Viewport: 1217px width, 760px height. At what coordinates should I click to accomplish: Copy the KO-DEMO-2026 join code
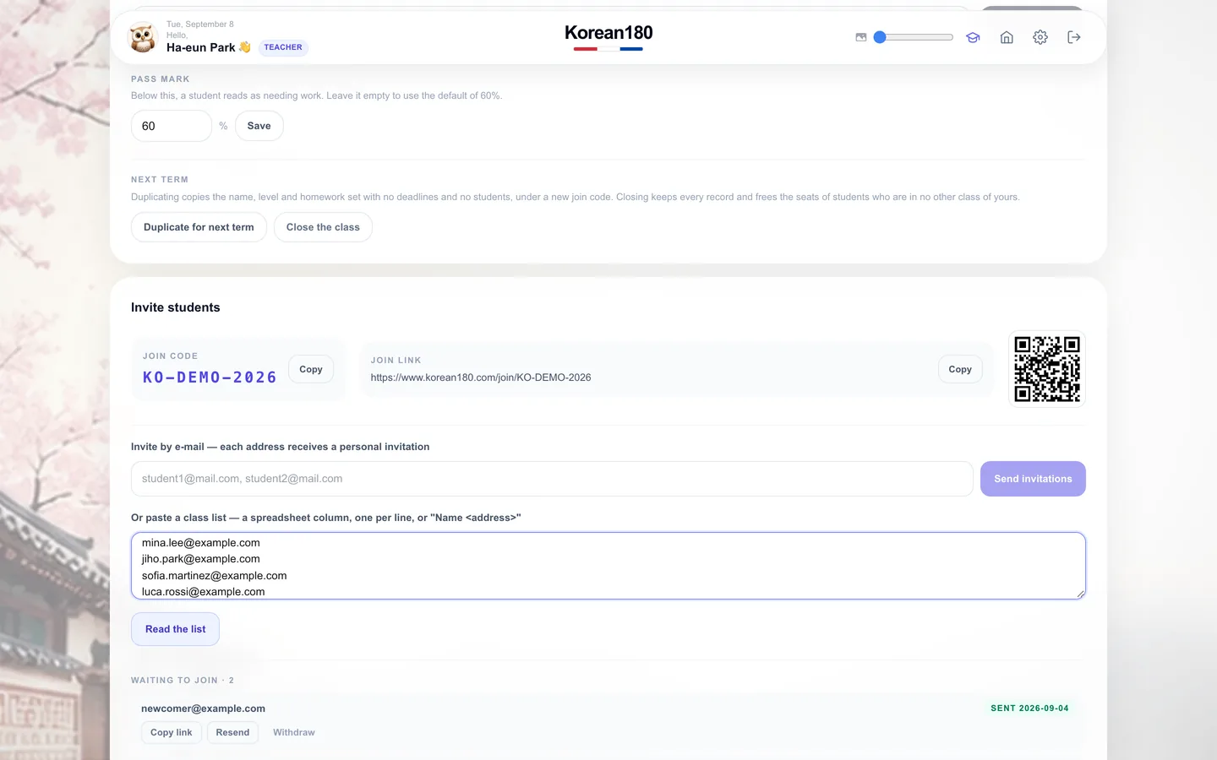311,369
